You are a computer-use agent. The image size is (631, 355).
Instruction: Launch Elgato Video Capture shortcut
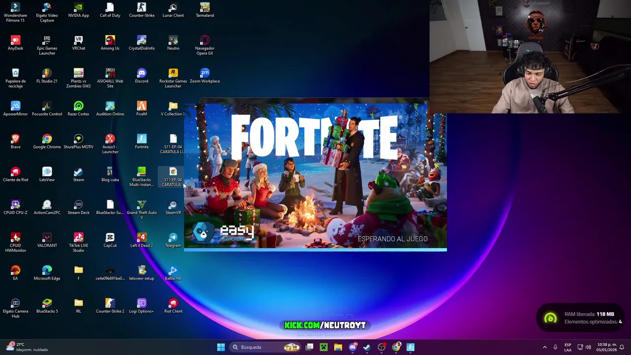point(47,12)
